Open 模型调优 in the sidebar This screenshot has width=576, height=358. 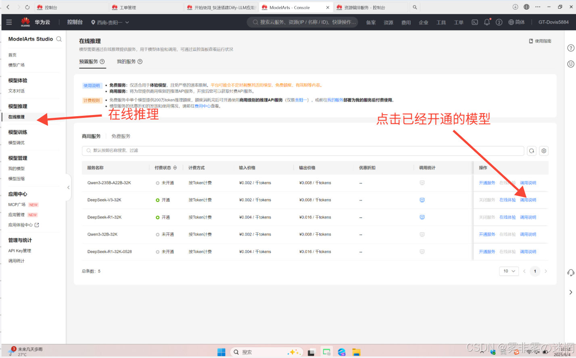(x=17, y=142)
